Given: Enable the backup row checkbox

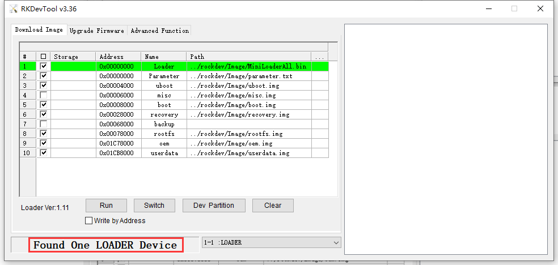Looking at the screenshot, I should pyautogui.click(x=44, y=124).
